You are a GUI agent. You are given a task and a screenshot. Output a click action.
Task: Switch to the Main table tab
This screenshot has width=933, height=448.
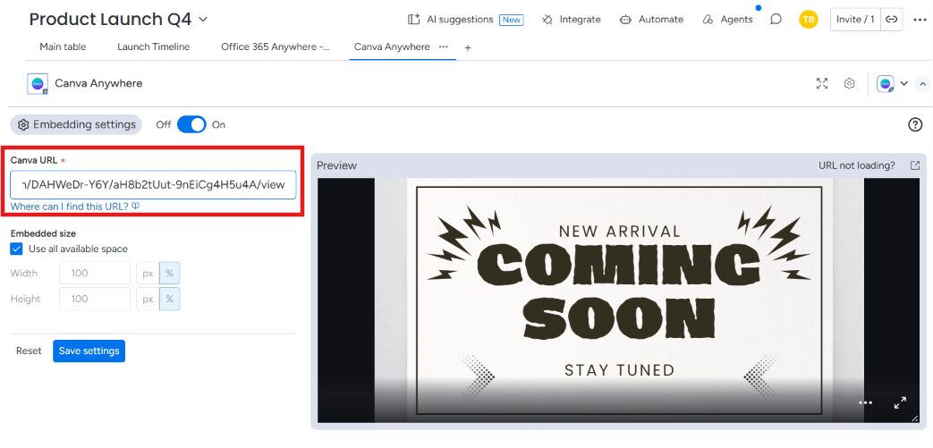[x=64, y=47]
